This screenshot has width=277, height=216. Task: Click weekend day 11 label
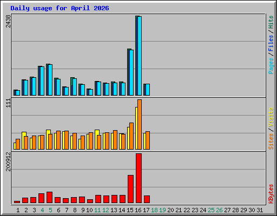[x=97, y=210]
